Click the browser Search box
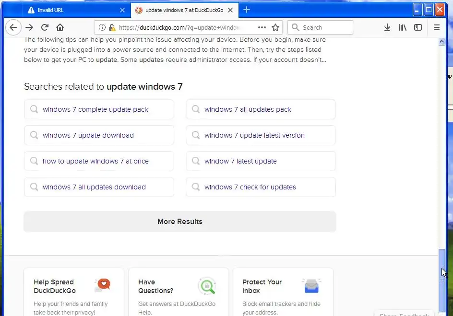 point(320,27)
